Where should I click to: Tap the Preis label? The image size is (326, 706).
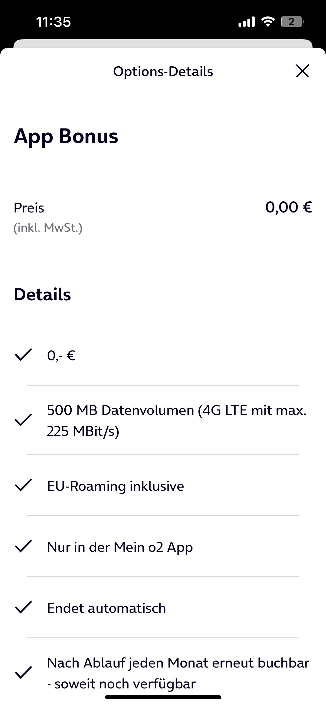pos(29,208)
